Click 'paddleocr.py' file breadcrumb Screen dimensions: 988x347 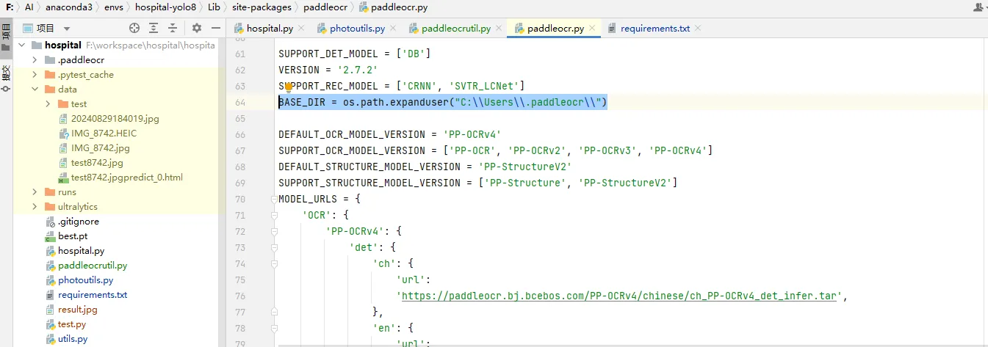[394, 7]
